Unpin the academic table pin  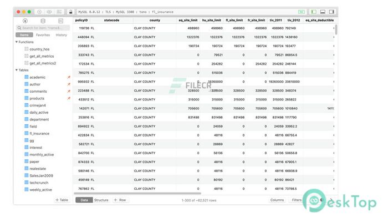pyautogui.click(x=69, y=77)
